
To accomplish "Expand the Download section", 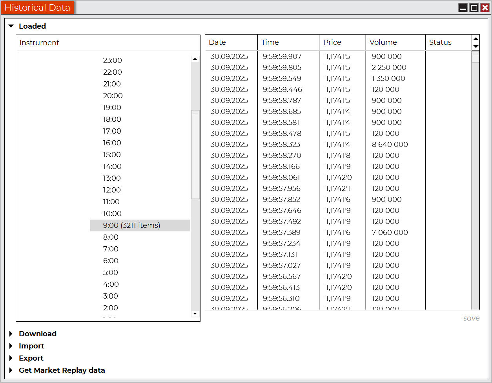I will (x=11, y=334).
